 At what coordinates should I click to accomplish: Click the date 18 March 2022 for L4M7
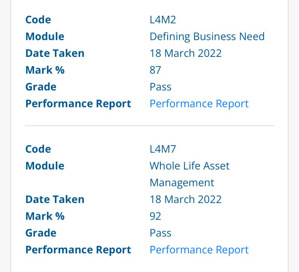pyautogui.click(x=185, y=199)
